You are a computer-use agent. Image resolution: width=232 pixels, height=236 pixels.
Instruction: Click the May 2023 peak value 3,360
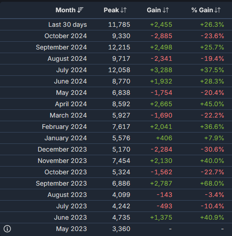[121, 229]
